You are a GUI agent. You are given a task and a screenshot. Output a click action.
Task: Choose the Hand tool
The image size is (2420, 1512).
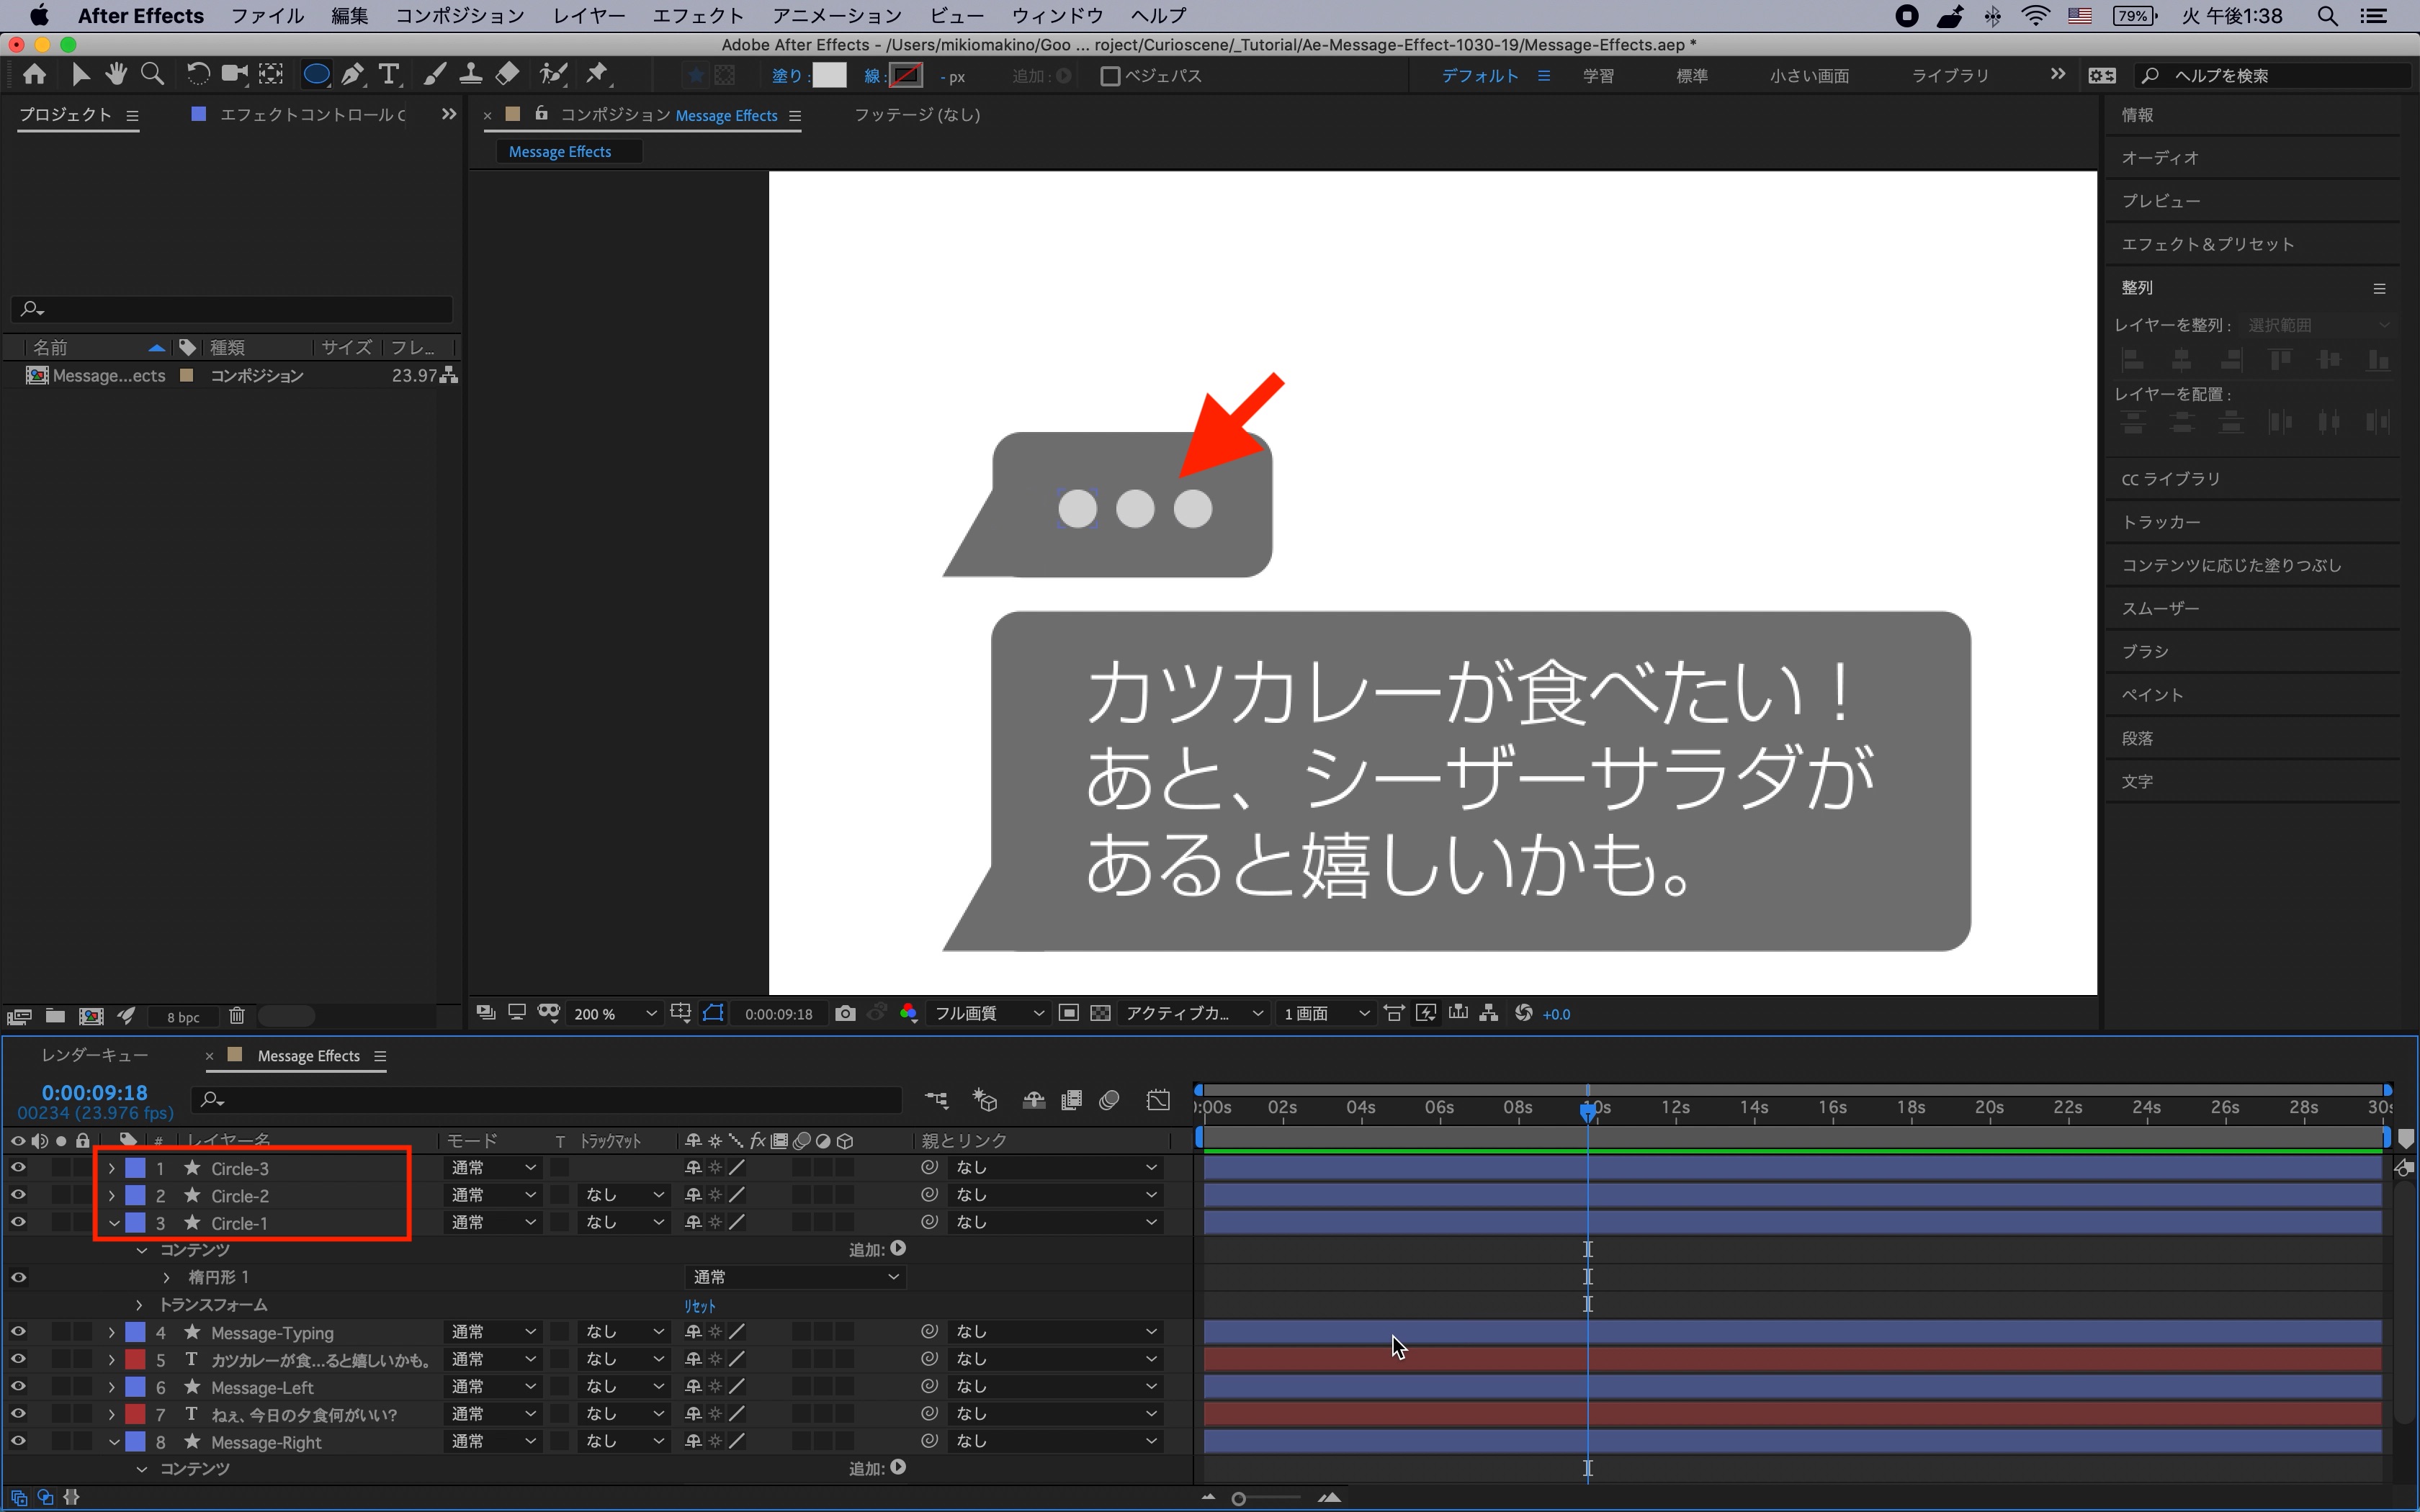pyautogui.click(x=116, y=75)
